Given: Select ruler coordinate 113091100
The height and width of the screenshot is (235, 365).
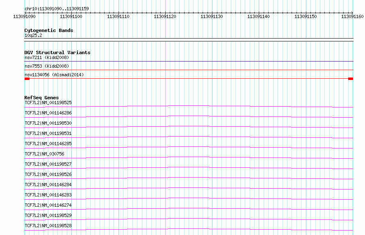Looking at the screenshot, I should (71, 16).
